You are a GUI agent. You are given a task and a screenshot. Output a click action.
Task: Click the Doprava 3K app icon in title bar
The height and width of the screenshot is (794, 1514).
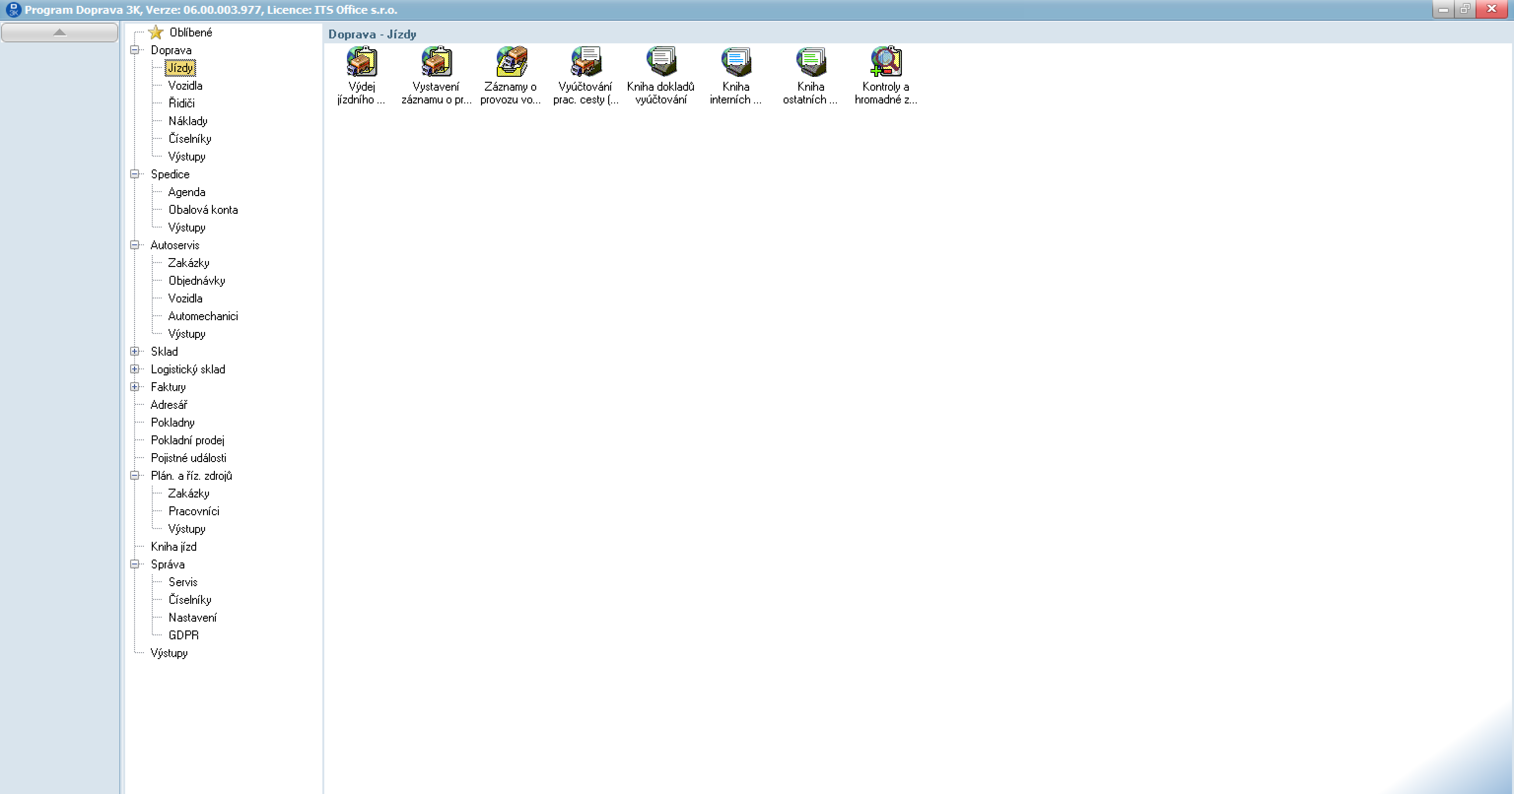pyautogui.click(x=13, y=9)
